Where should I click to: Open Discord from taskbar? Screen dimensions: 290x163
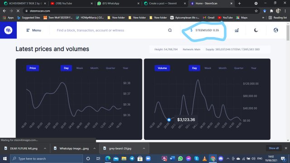click(x=221, y=158)
